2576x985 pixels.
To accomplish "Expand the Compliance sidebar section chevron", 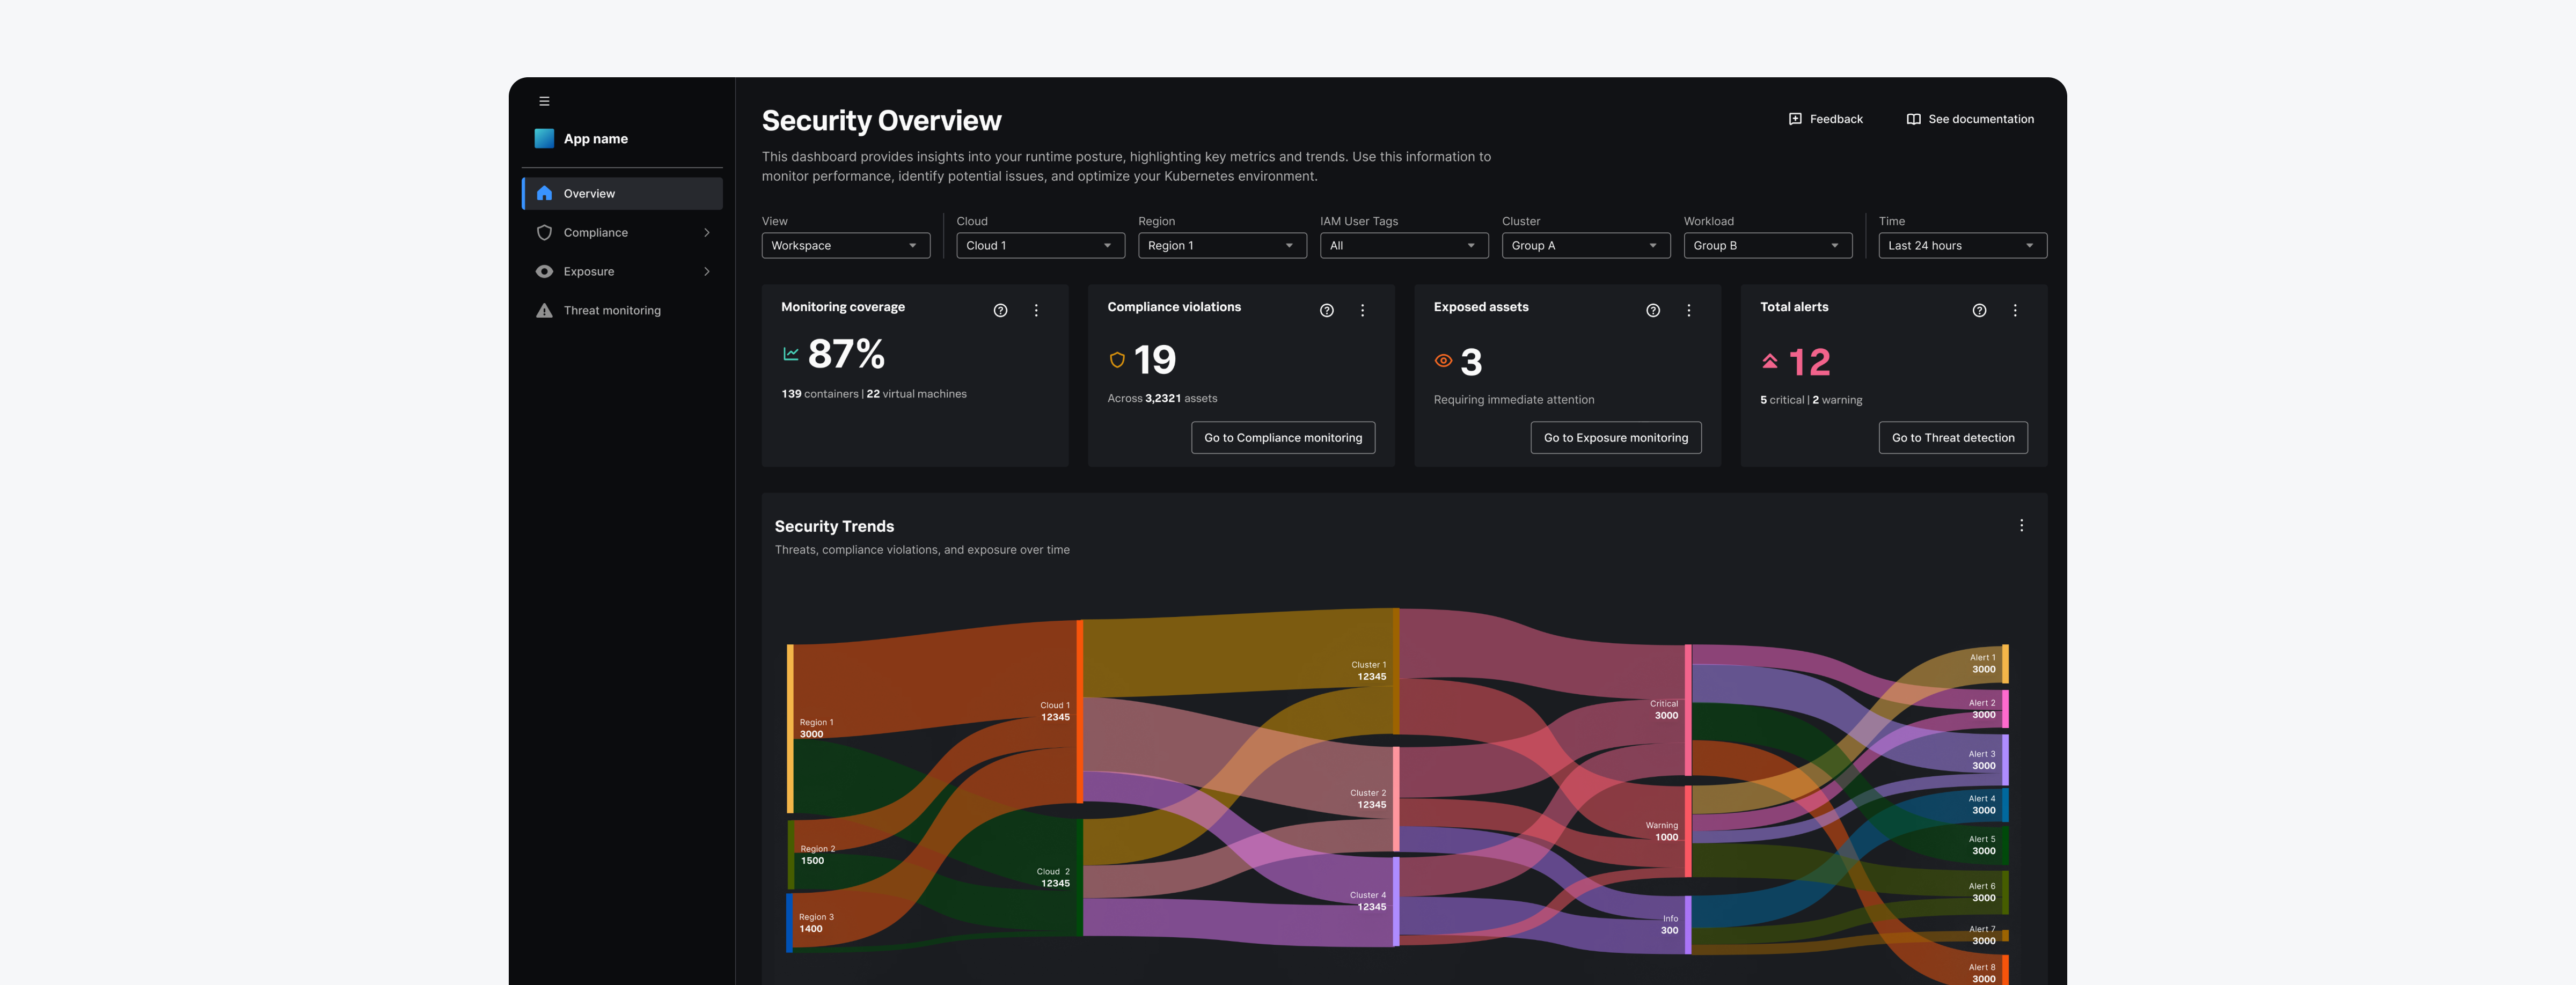I will pyautogui.click(x=707, y=232).
